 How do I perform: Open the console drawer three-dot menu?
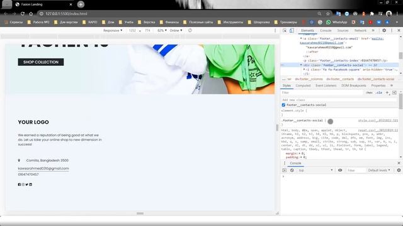click(285, 163)
